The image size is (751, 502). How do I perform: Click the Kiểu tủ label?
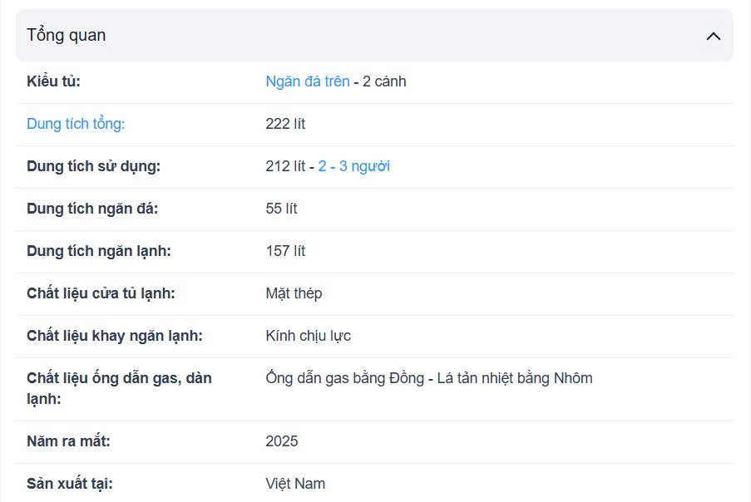pyautogui.click(x=53, y=81)
